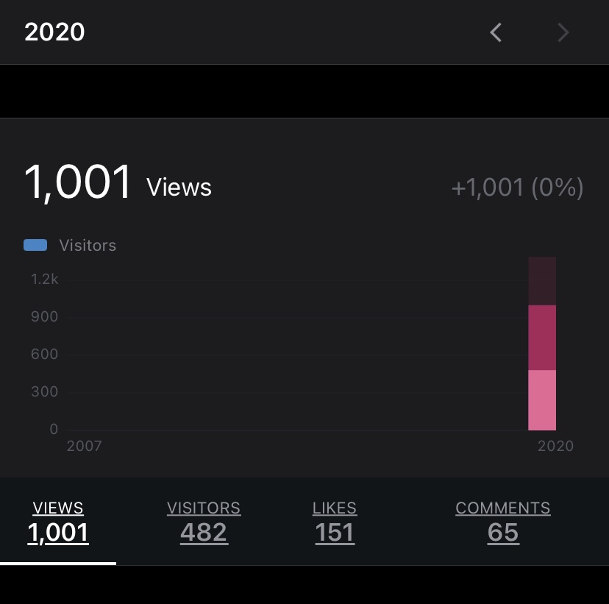This screenshot has height=604, width=609.
Task: Click the Visitors legend label
Action: click(88, 246)
